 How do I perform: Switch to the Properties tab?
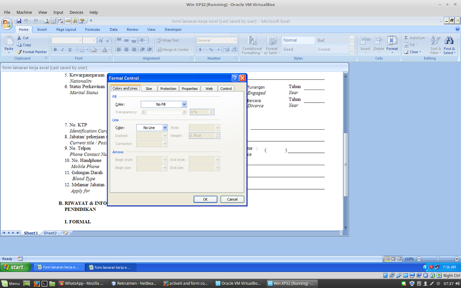(190, 89)
